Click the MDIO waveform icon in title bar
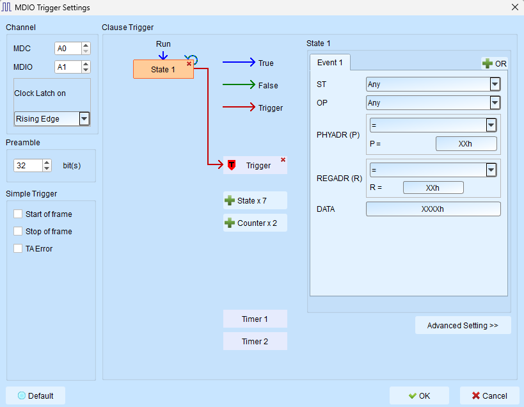Image resolution: width=524 pixels, height=407 pixels. [x=6, y=7]
